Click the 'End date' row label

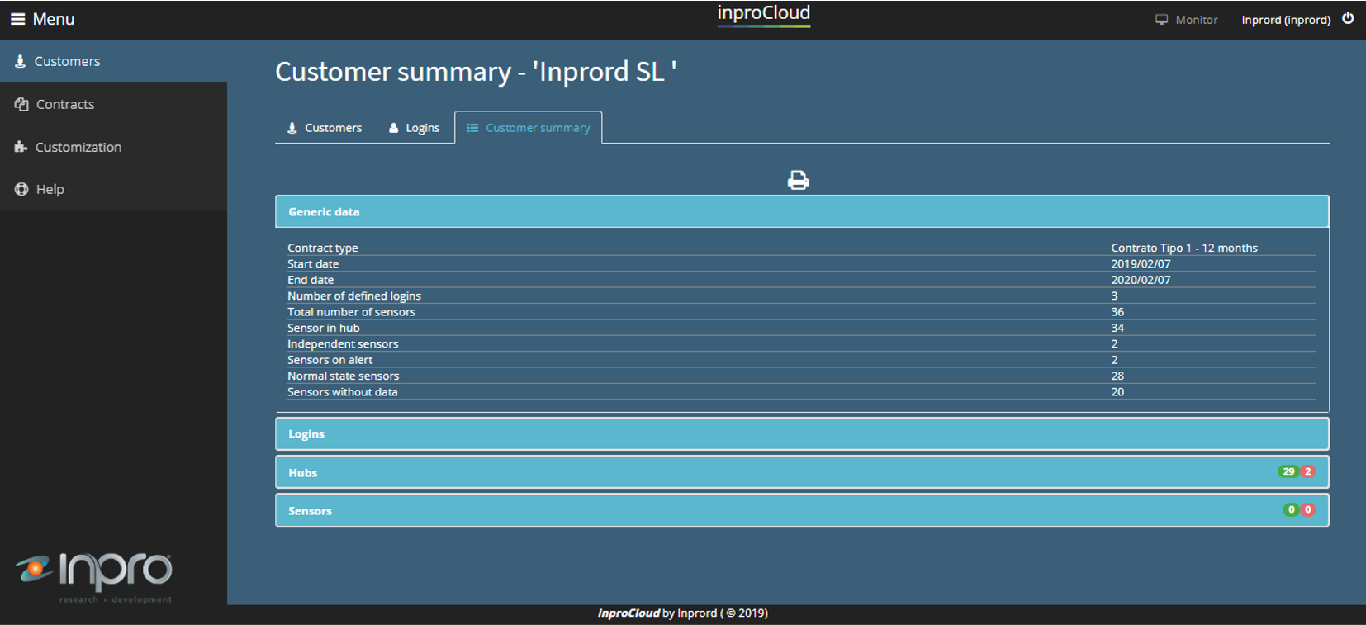pos(311,280)
